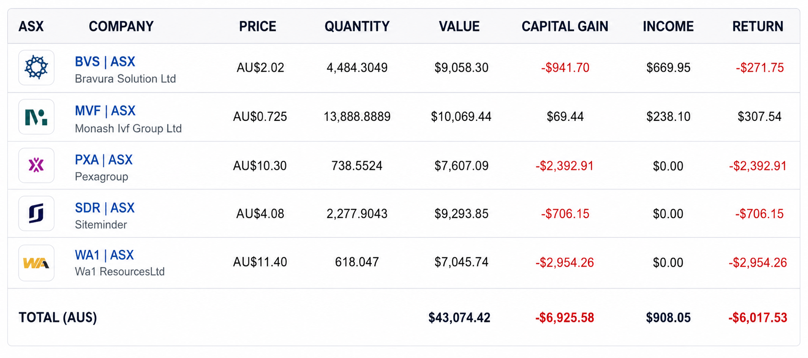The image size is (808, 358).
Task: Select the 'Monash Ivf Group Ltd' company name
Action: point(128,129)
